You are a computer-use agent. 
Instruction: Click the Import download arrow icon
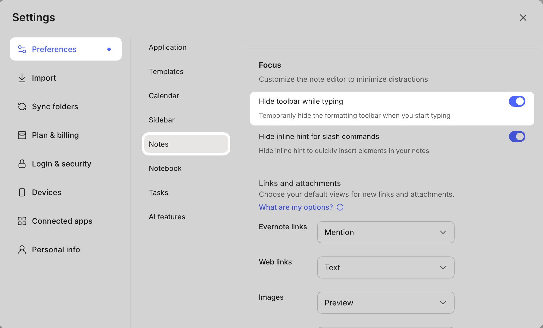click(x=22, y=78)
